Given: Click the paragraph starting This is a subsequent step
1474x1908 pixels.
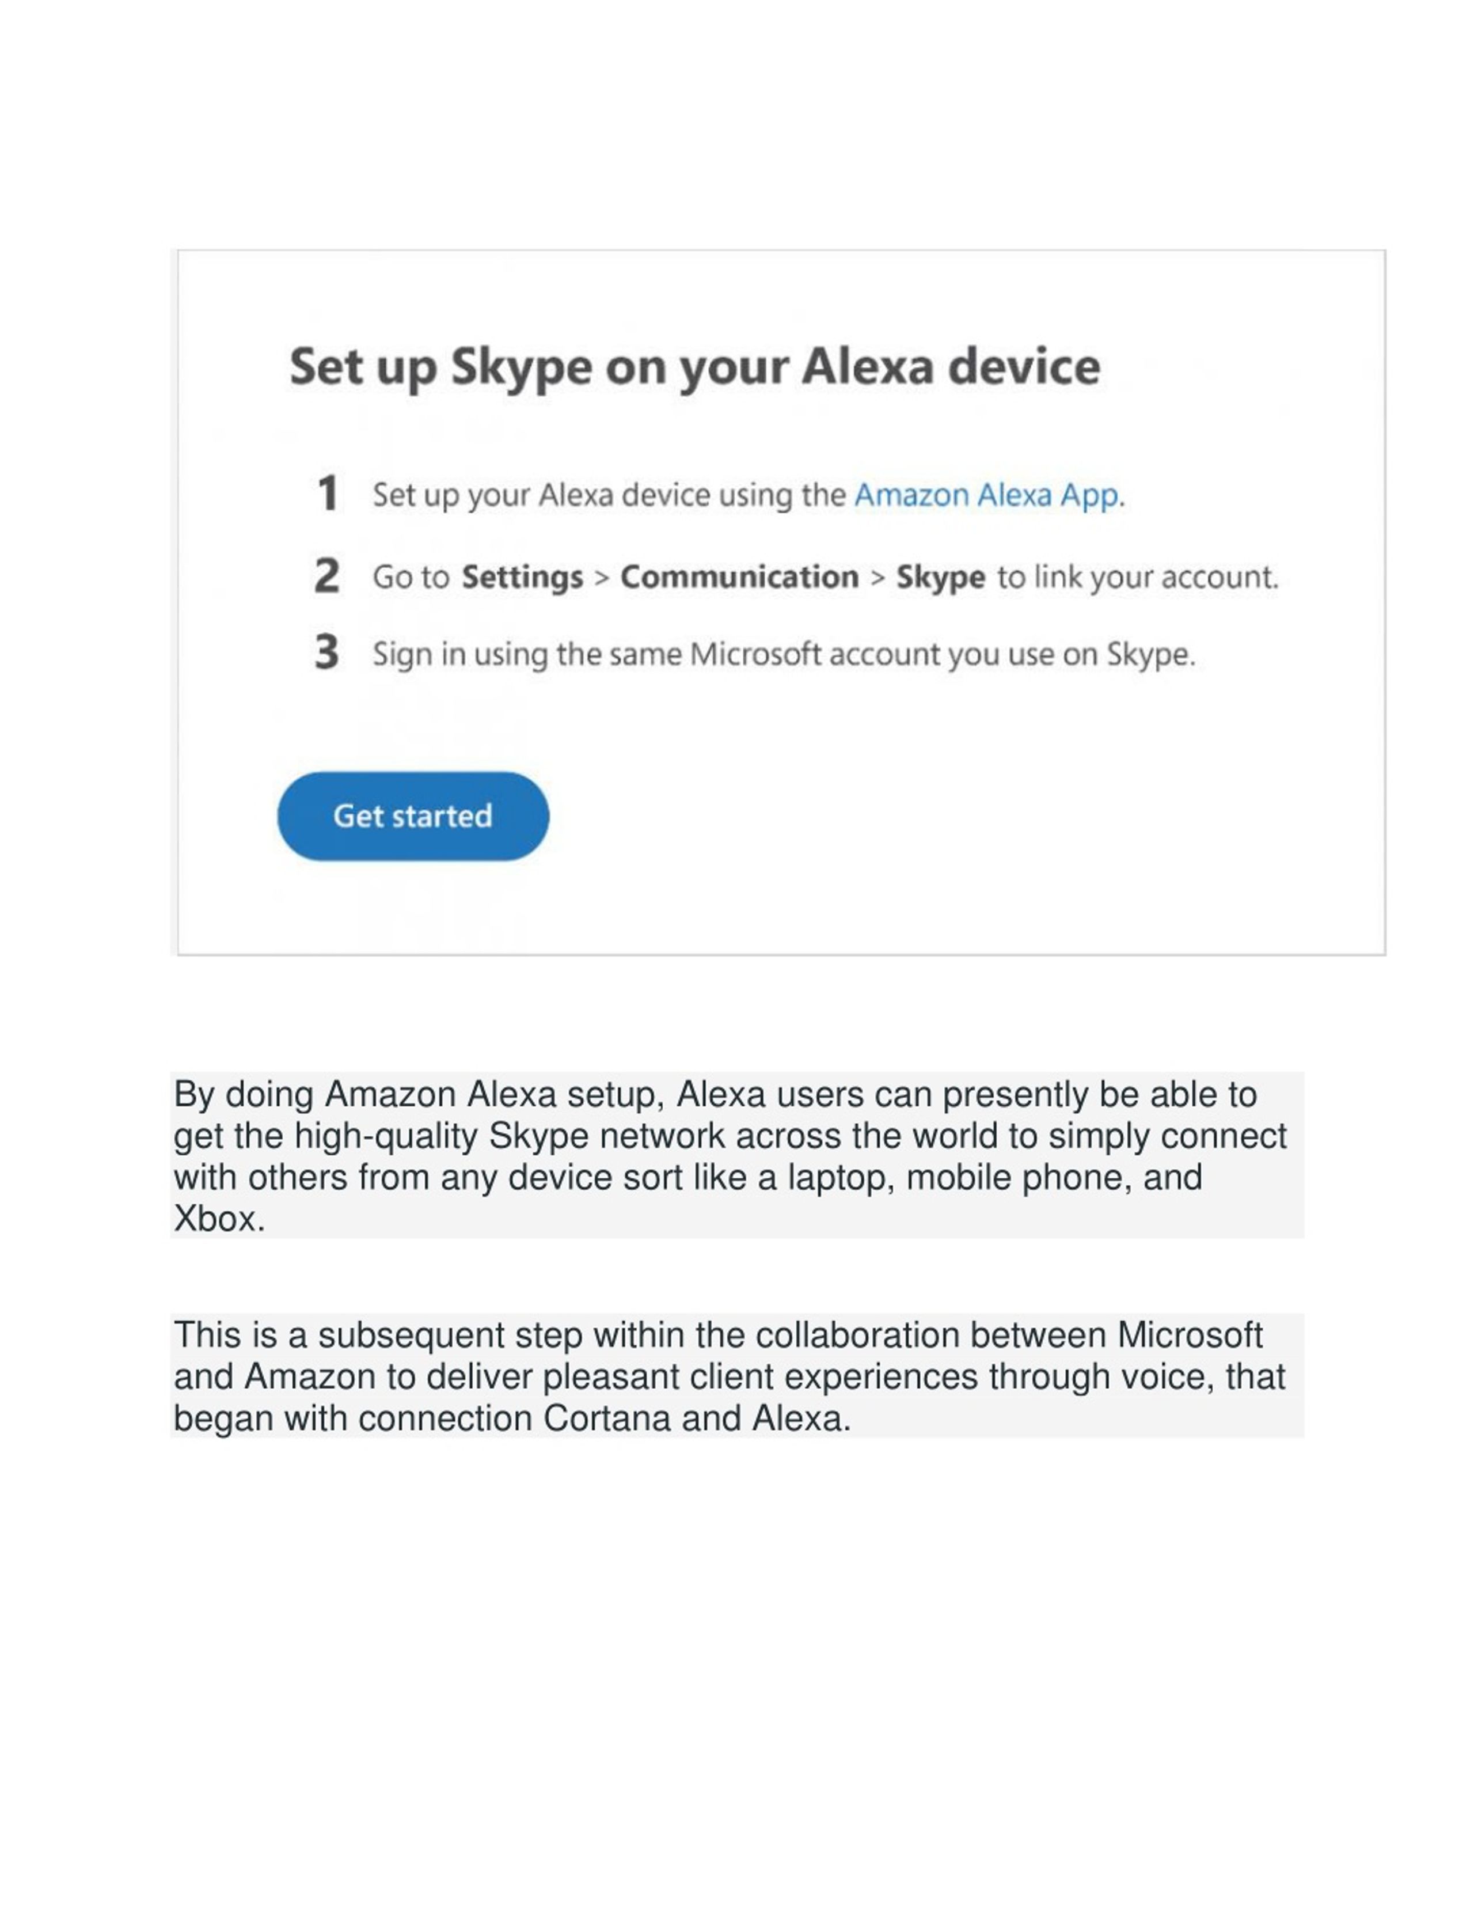Looking at the screenshot, I should pyautogui.click(x=737, y=1376).
